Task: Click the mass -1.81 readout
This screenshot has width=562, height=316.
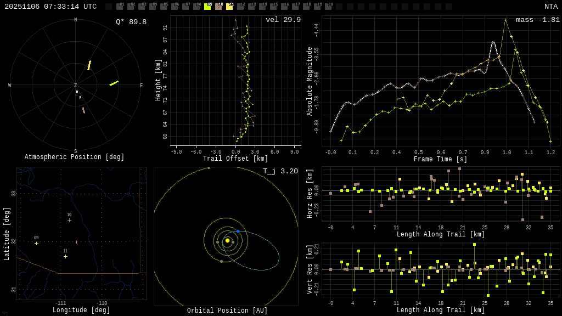Action: [537, 20]
